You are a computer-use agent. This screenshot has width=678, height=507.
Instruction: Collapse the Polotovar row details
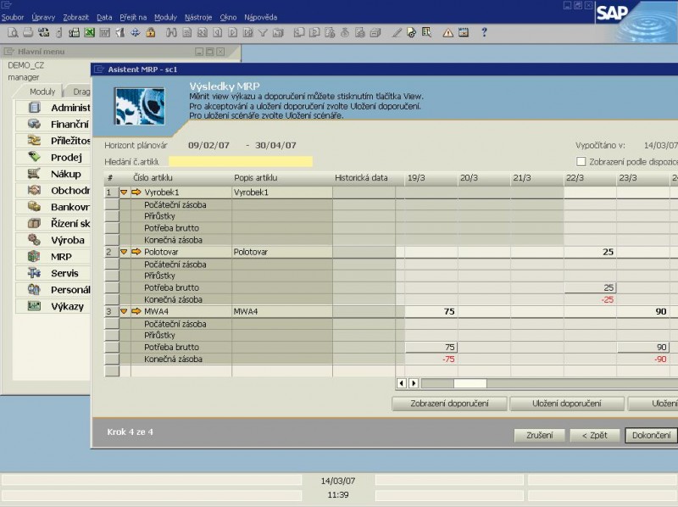[x=124, y=252]
